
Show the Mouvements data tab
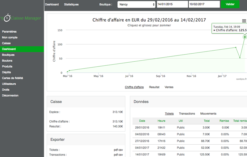[x=208, y=114]
